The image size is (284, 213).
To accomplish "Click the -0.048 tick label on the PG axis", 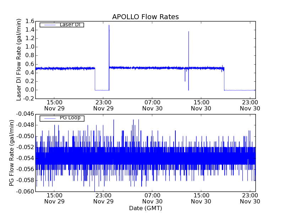I will click(x=25, y=125).
